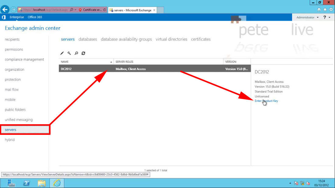
Task: Click the wrench configure icon
Action: 69,53
